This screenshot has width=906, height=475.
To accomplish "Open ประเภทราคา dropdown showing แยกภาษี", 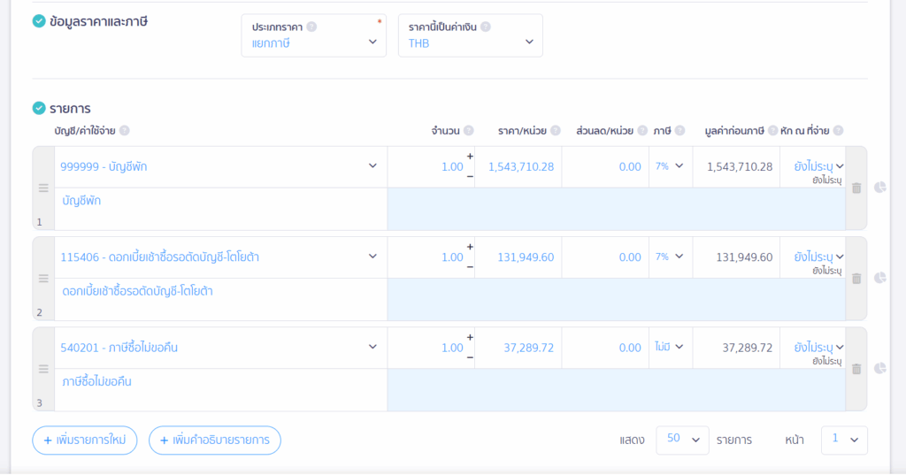I will (313, 42).
